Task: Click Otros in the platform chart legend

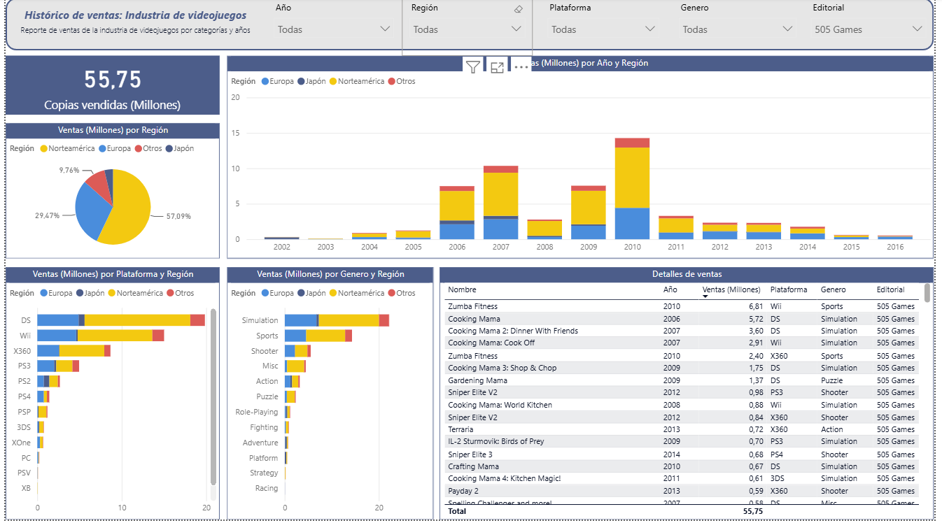Action: pyautogui.click(x=180, y=293)
